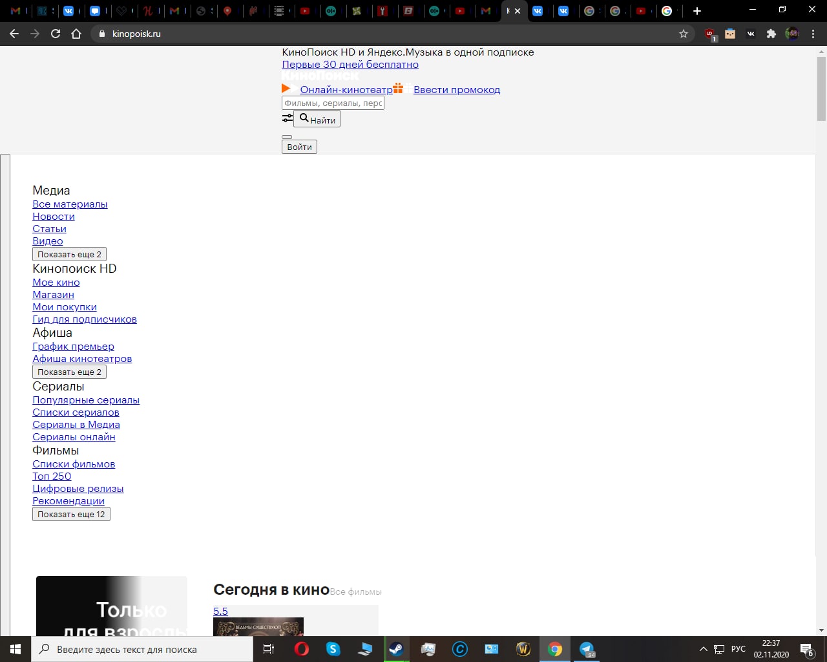The width and height of the screenshot is (827, 662).
Task: Open Афиша кинотеатров link
Action: [x=82, y=359]
